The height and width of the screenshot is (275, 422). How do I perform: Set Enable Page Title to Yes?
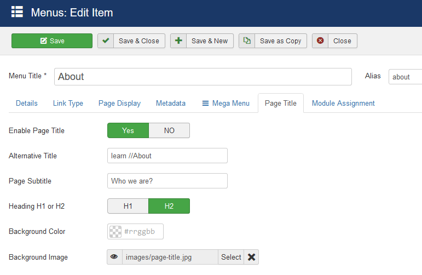[x=128, y=130]
